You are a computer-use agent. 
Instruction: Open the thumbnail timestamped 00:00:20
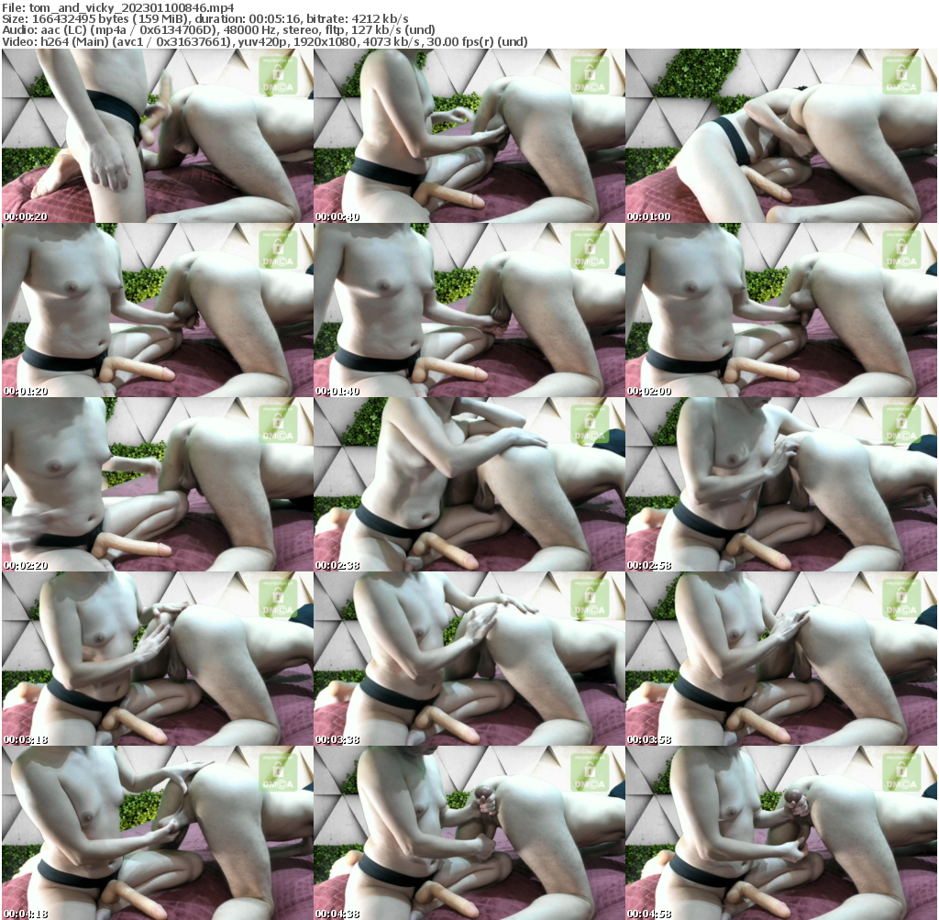point(157,136)
